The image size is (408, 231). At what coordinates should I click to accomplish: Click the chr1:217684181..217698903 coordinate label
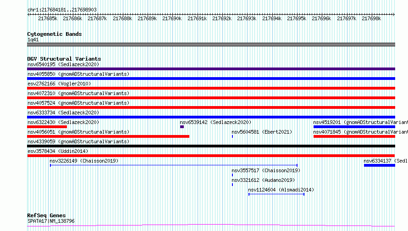pyautogui.click(x=62, y=10)
